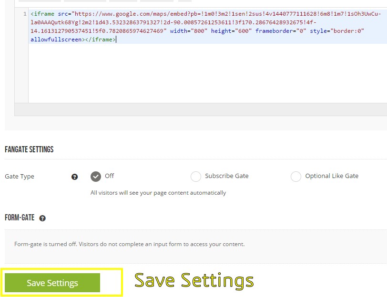Click the 'Fangate Settings' heading
Screen dimensions: 387x297
pyautogui.click(x=29, y=149)
